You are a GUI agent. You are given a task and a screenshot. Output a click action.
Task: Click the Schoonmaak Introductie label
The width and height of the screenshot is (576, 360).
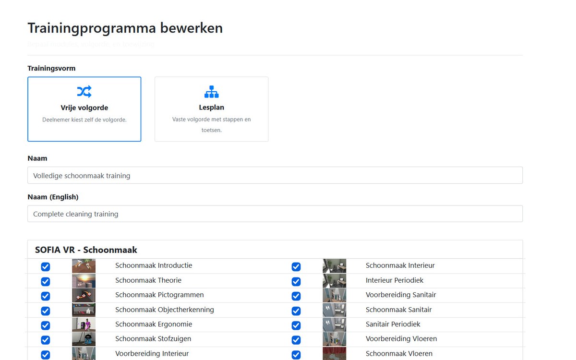154,265
